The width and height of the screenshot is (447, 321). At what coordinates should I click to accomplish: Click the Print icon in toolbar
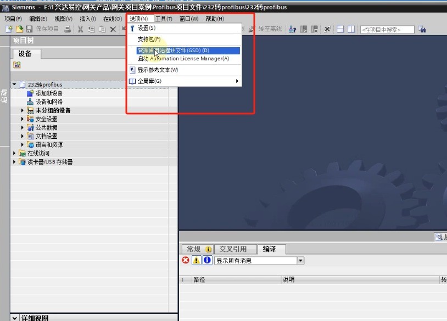(x=68, y=29)
